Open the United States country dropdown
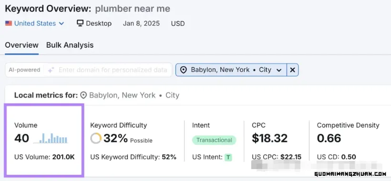 35,23
